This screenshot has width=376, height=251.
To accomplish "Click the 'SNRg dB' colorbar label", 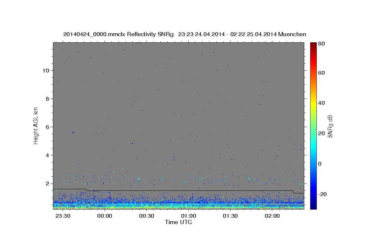I will [x=330, y=126].
